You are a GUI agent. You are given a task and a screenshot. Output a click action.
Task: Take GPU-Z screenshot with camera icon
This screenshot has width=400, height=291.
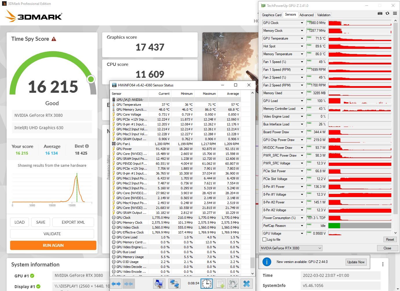(380, 13)
